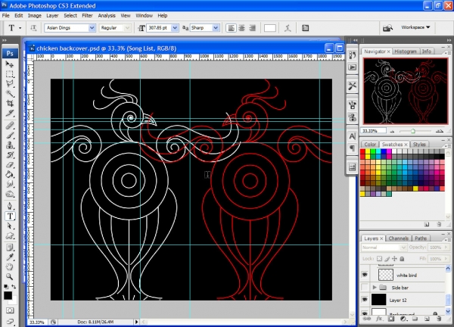This screenshot has height=327, width=454.
Task: Select the Slice tool
Action: 10,113
